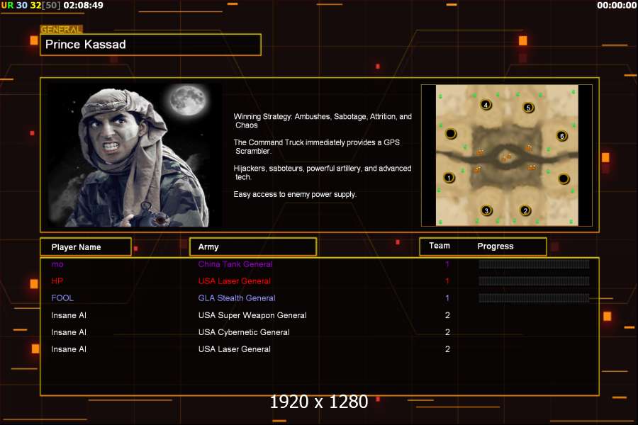Screen dimensions: 638x425
Task: Click the unnumbered black marker above position 1
Action: click(451, 133)
